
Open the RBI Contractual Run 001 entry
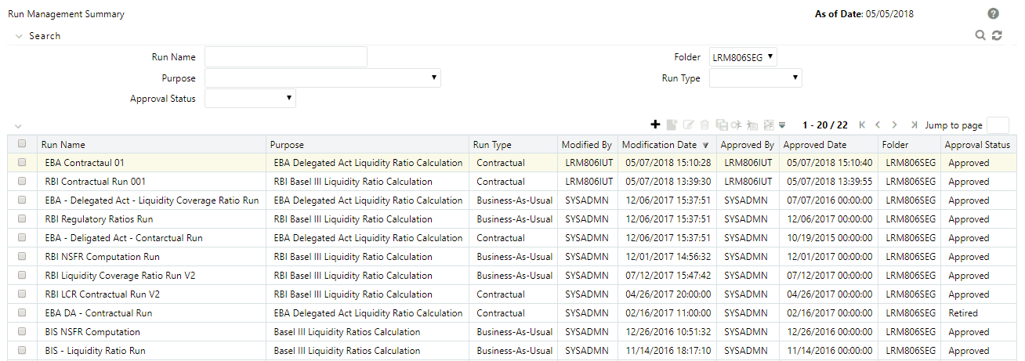[96, 182]
